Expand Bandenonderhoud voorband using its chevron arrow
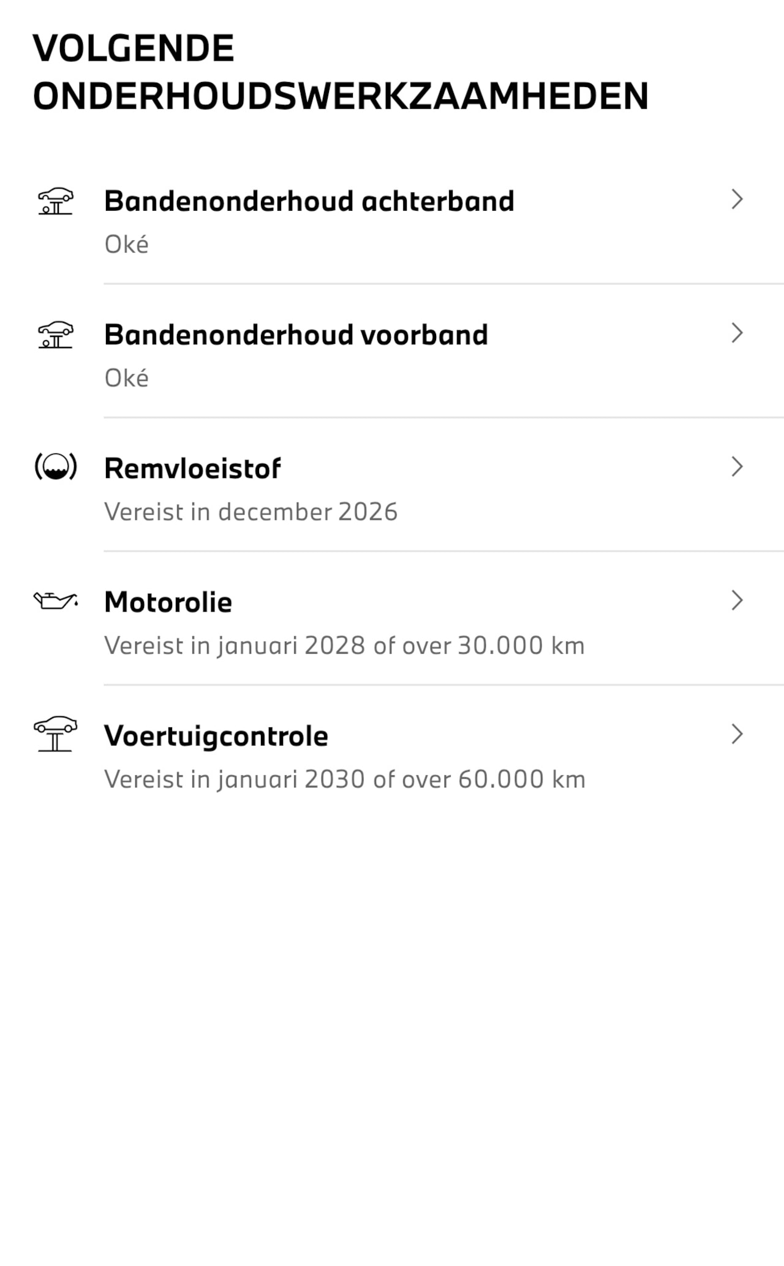The width and height of the screenshot is (784, 1266). (x=737, y=333)
